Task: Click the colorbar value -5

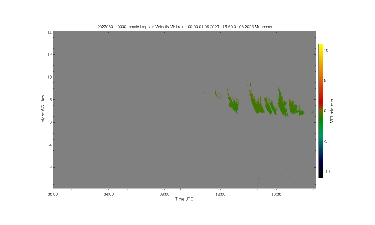Action: [x=326, y=141]
